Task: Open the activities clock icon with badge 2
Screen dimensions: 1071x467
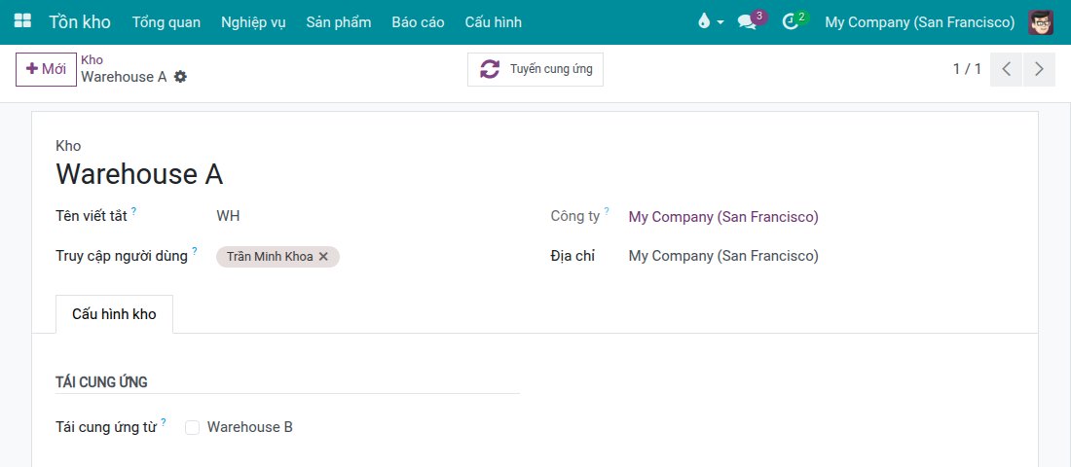Action: (791, 21)
